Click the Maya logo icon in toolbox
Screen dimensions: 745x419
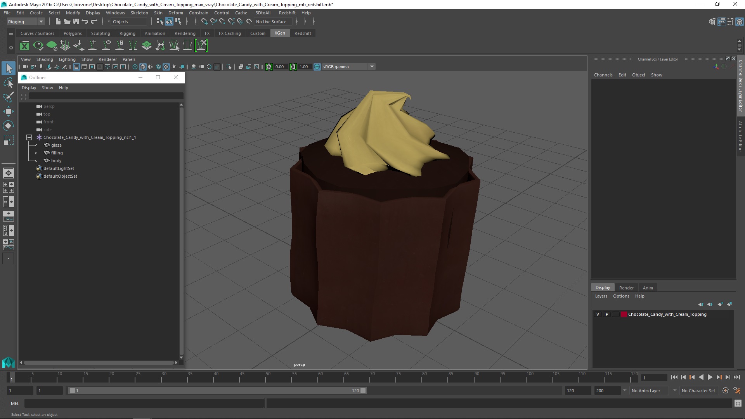pos(9,362)
